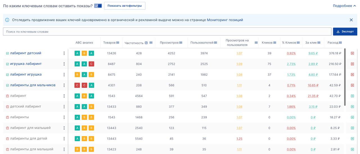
Task: Add keyword 'лабиринт для малышей' with plus icon
Action: [352, 128]
